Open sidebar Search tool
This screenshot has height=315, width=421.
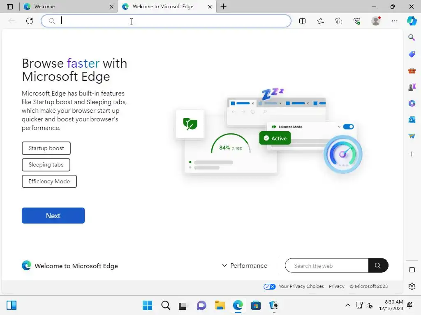pyautogui.click(x=412, y=37)
